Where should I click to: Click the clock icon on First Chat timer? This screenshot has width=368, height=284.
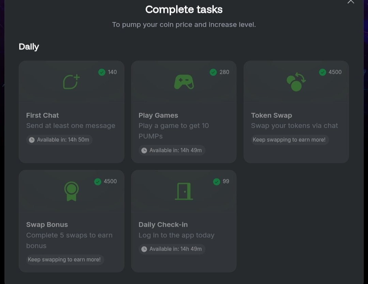pyautogui.click(x=32, y=140)
